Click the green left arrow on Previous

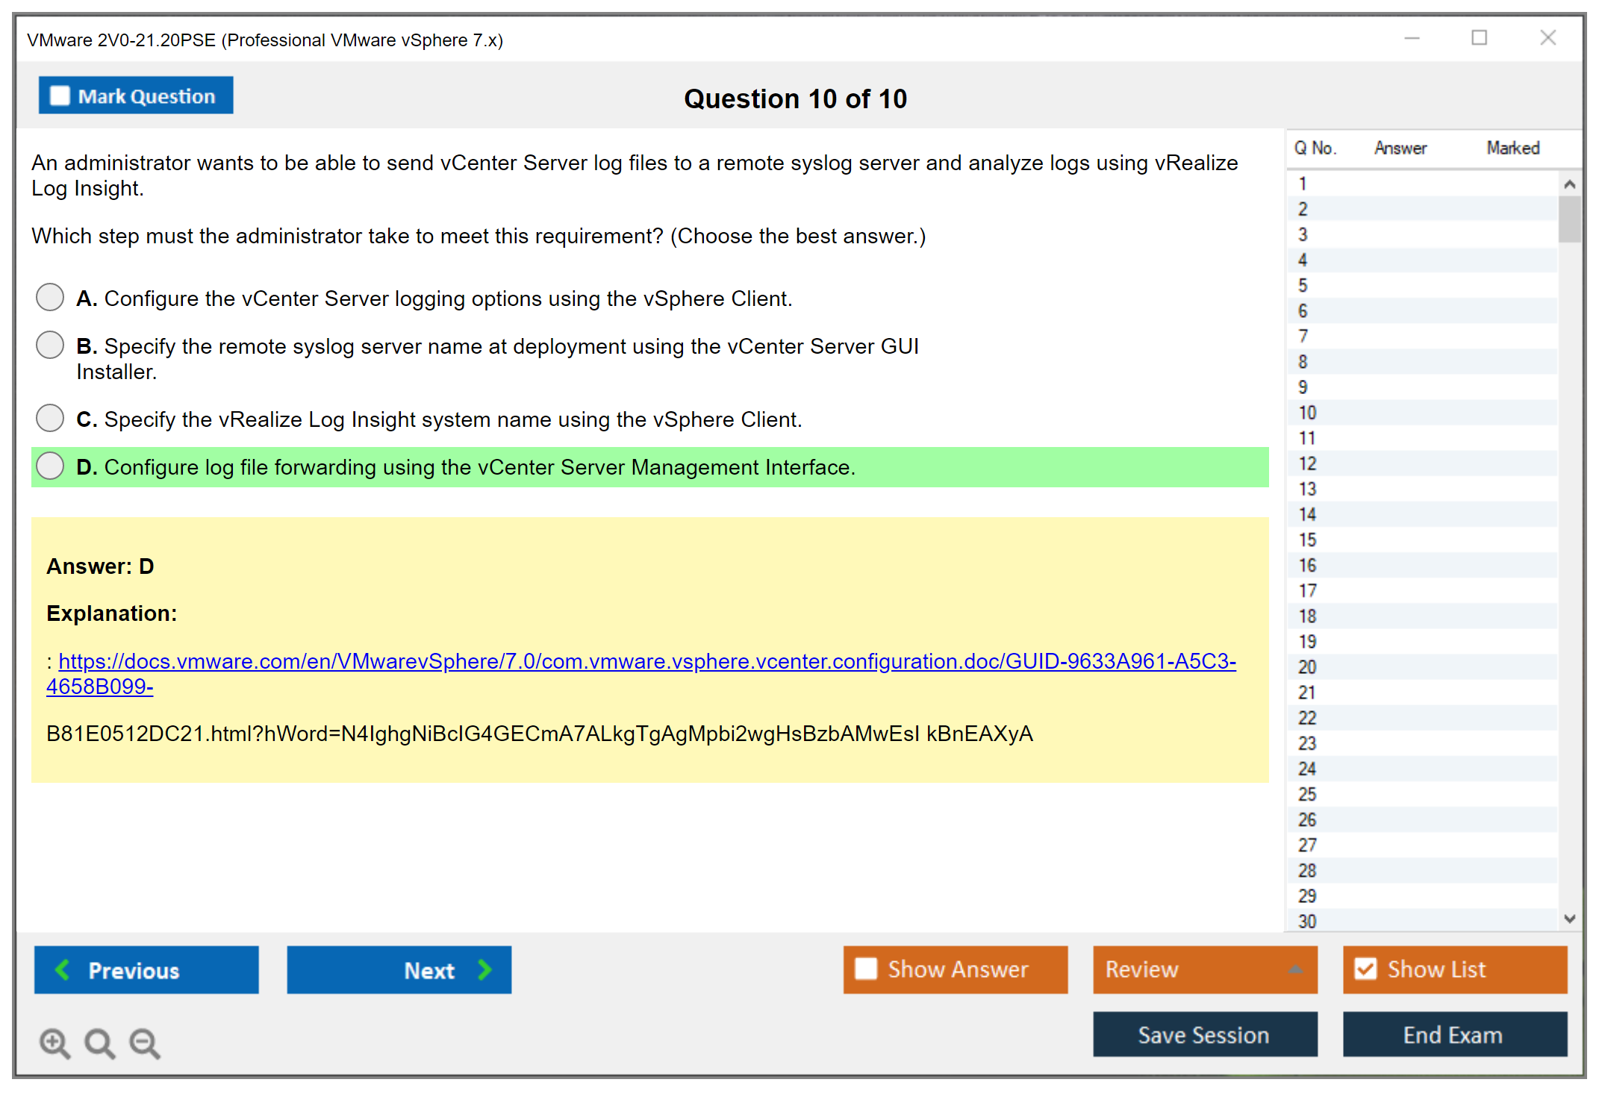[63, 969]
